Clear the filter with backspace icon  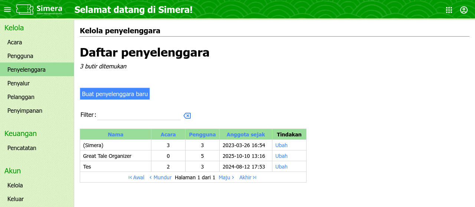click(187, 116)
